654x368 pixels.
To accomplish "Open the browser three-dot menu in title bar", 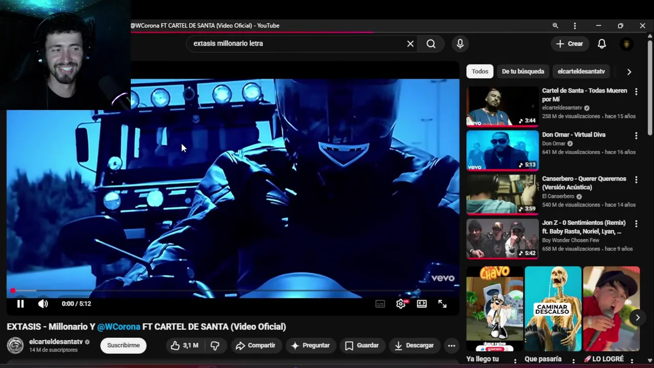I will (575, 26).
